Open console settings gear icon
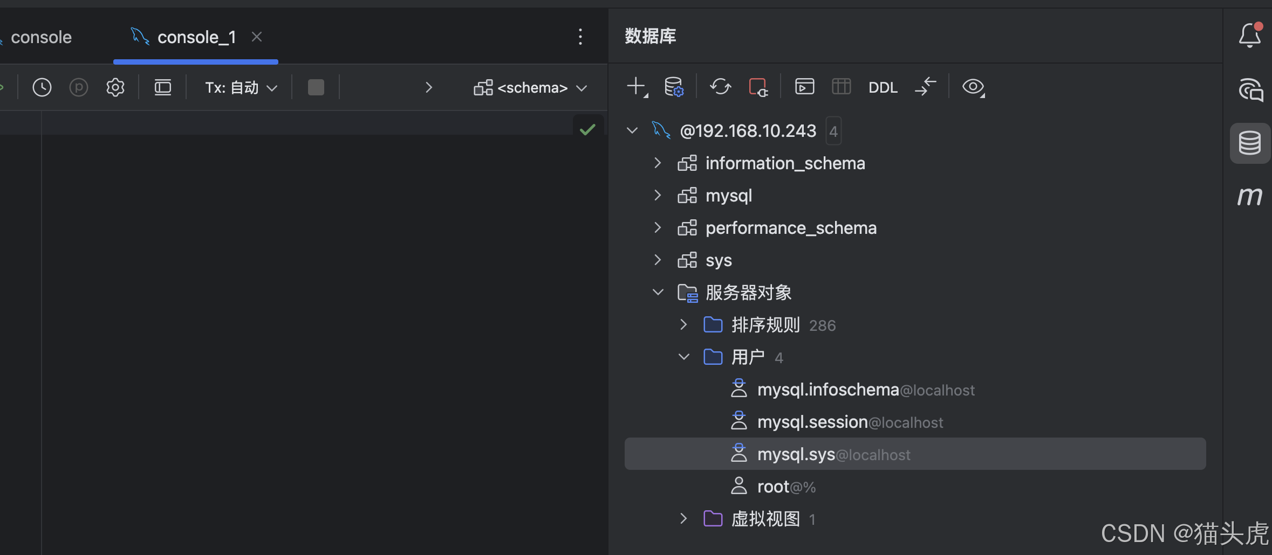This screenshot has height=555, width=1272. [115, 87]
